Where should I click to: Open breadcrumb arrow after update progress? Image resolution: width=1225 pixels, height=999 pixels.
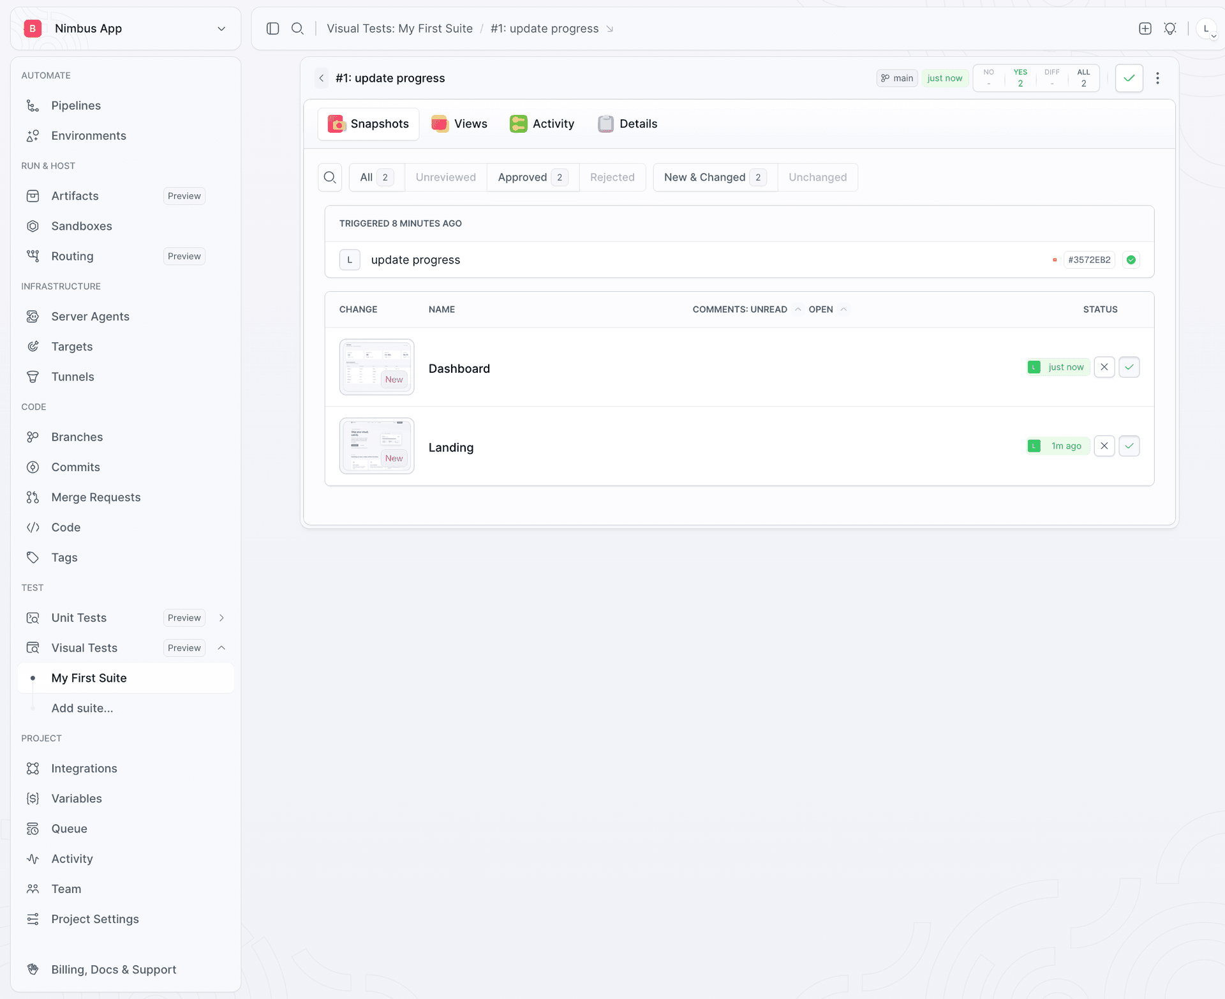(610, 29)
